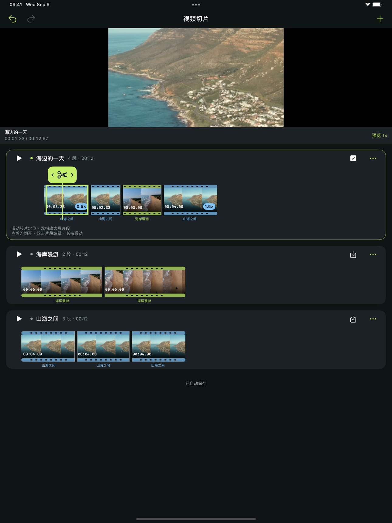392x523 pixels.
Task: Select last 00:04.00 clip in 山海之间
Action: [159, 346]
